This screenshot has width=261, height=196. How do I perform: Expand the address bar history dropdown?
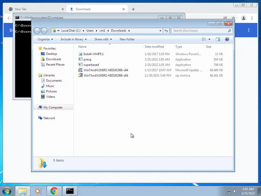(x=160, y=31)
